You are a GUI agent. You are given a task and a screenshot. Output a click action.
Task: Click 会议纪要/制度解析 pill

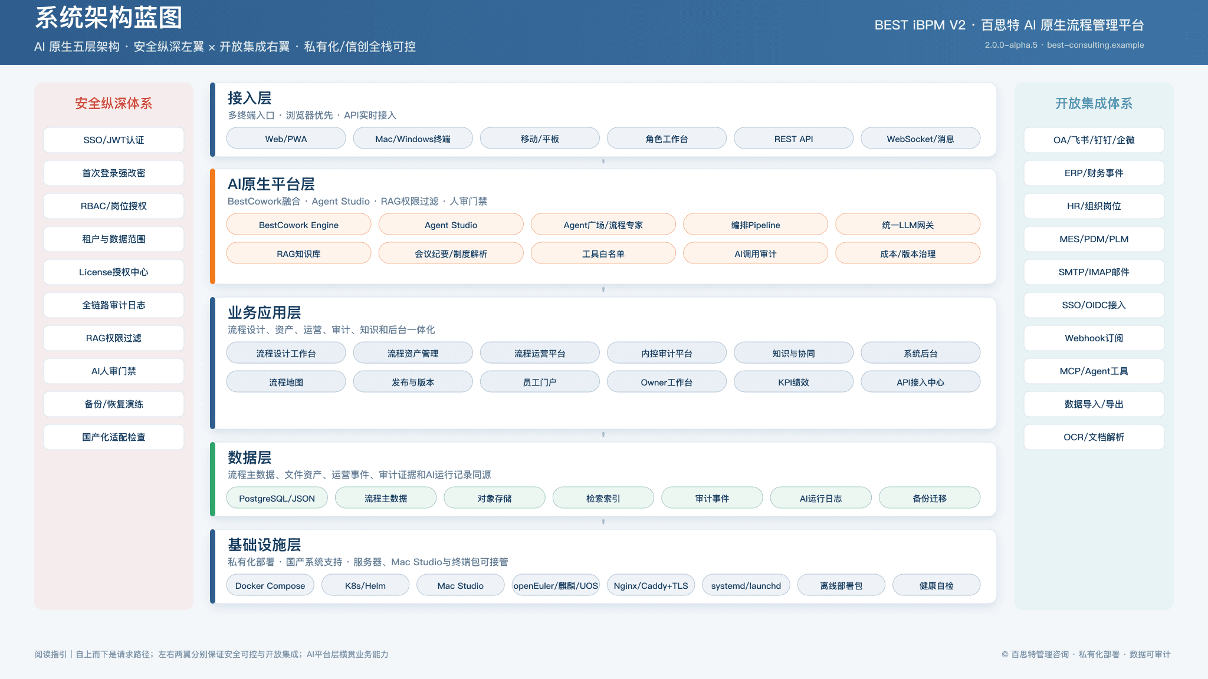(451, 253)
